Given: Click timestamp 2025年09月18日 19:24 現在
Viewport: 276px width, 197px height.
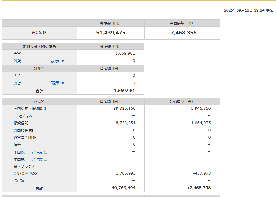Looking at the screenshot, I should (248, 10).
